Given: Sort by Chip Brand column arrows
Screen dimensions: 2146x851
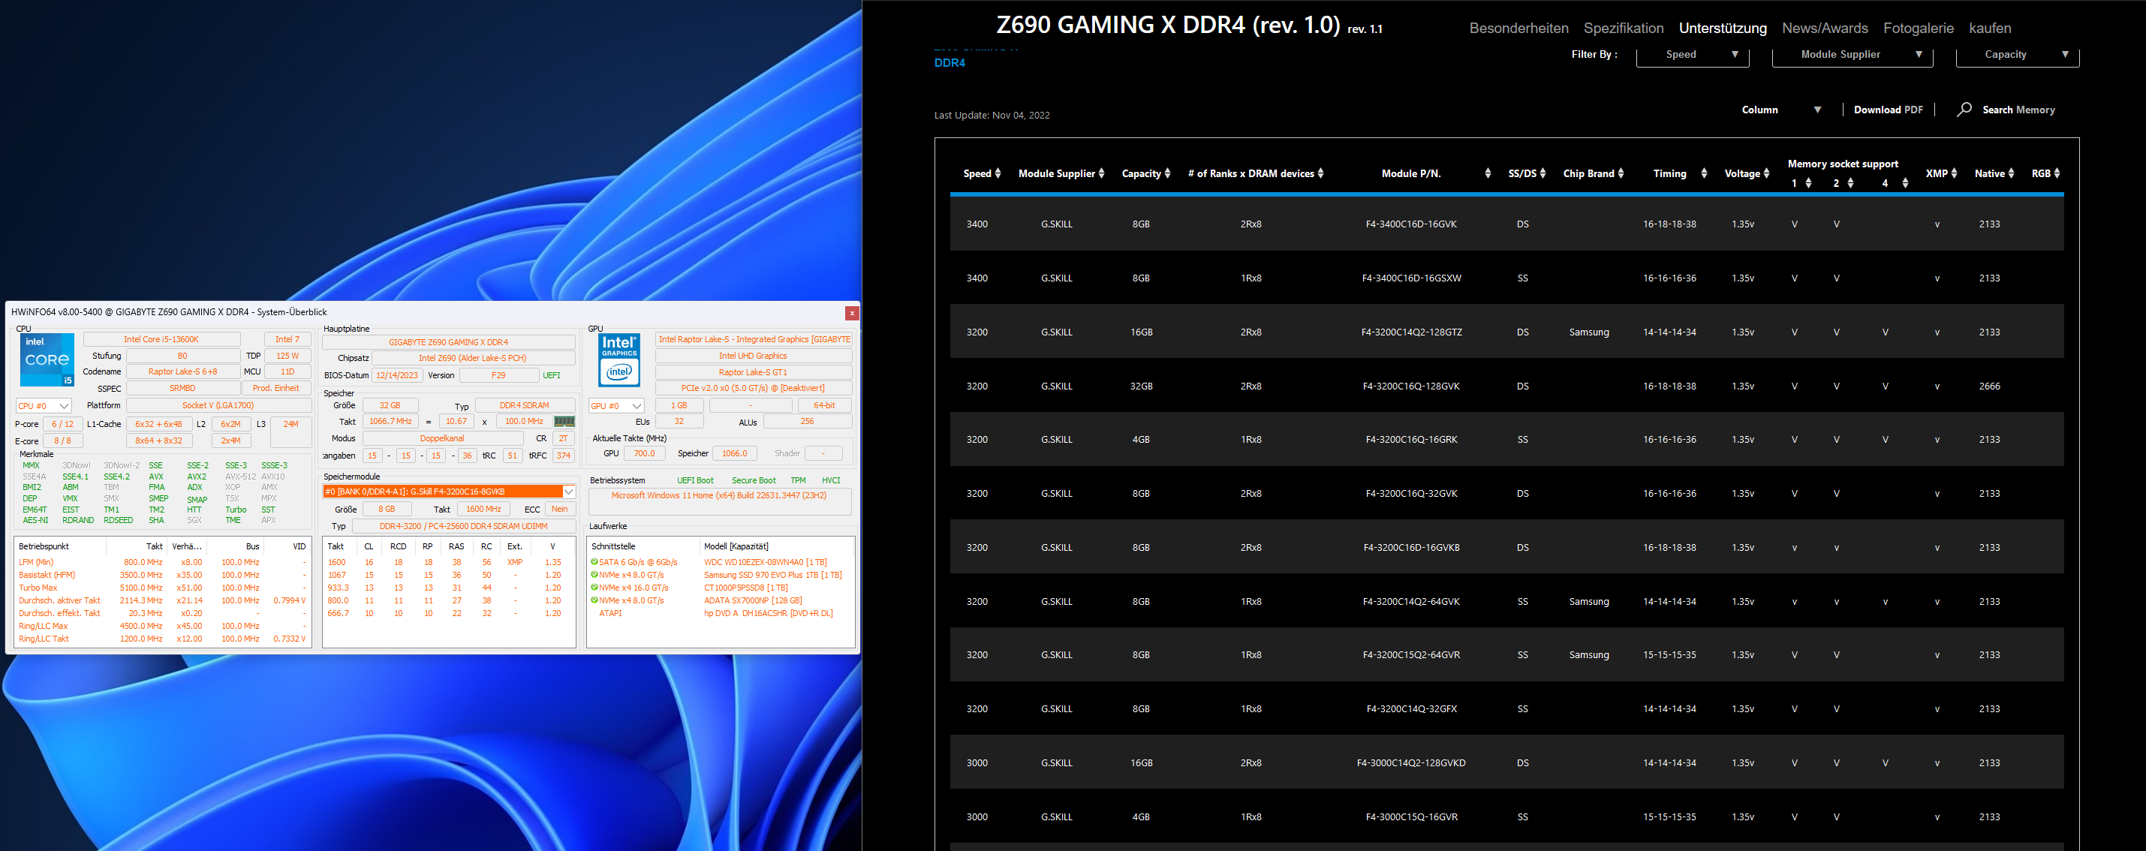Looking at the screenshot, I should point(1621,174).
